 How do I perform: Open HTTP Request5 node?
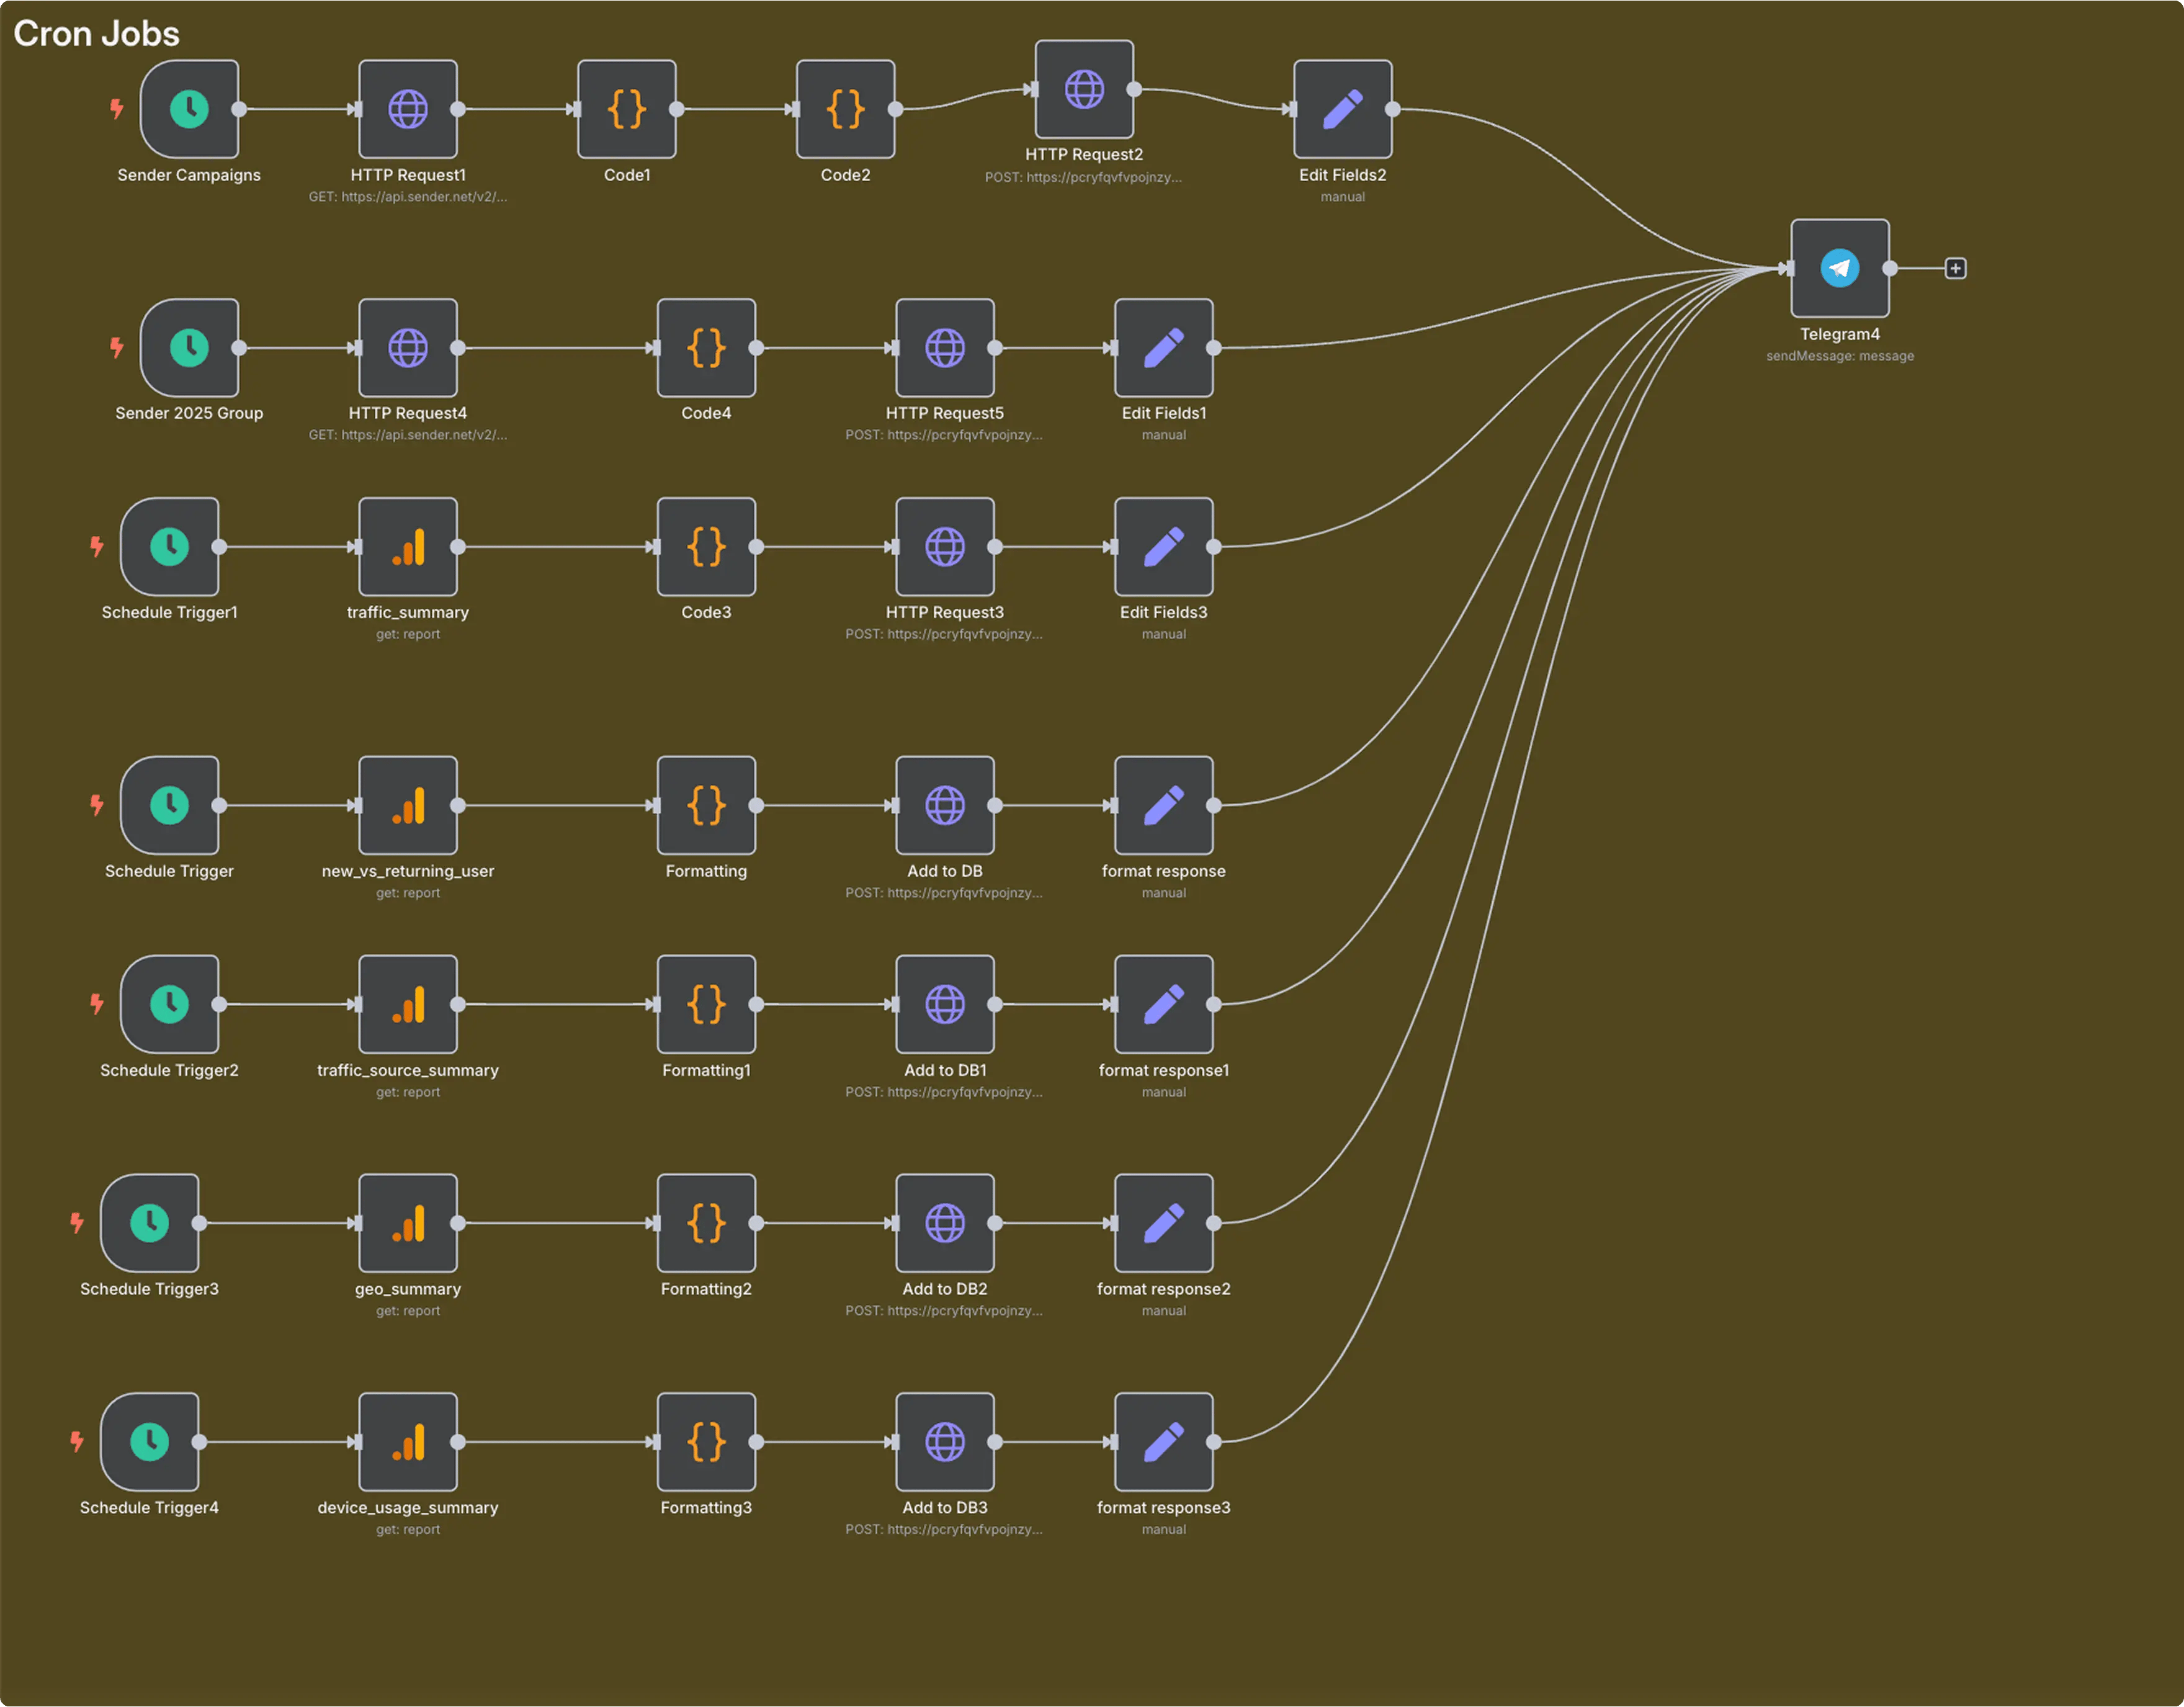(x=945, y=348)
